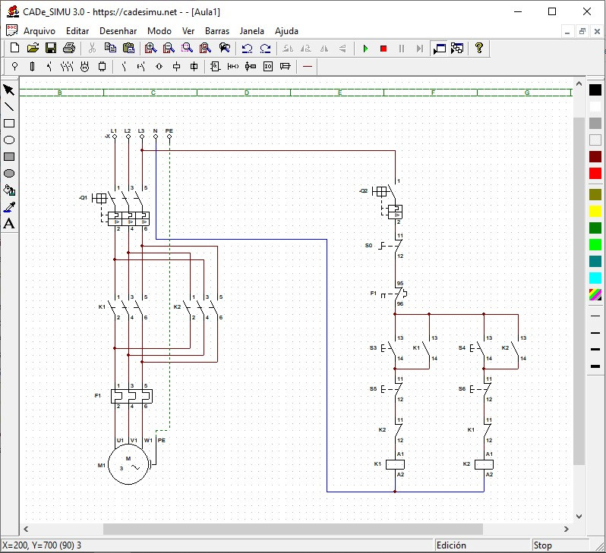Open the Desenhar menu
Image resolution: width=606 pixels, height=553 pixels.
[x=118, y=31]
